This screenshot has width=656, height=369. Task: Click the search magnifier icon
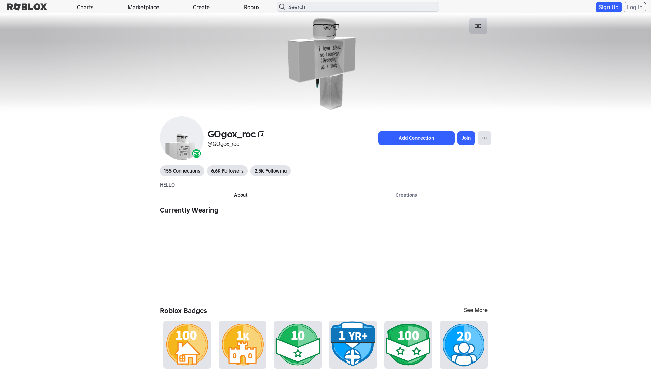coord(282,7)
